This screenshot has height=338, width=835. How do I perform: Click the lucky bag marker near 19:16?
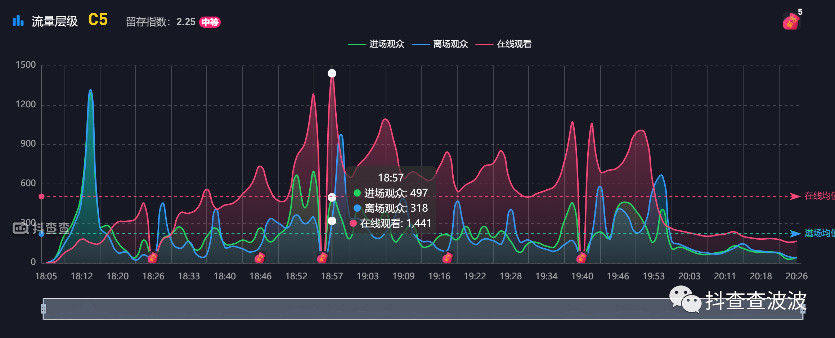(447, 257)
